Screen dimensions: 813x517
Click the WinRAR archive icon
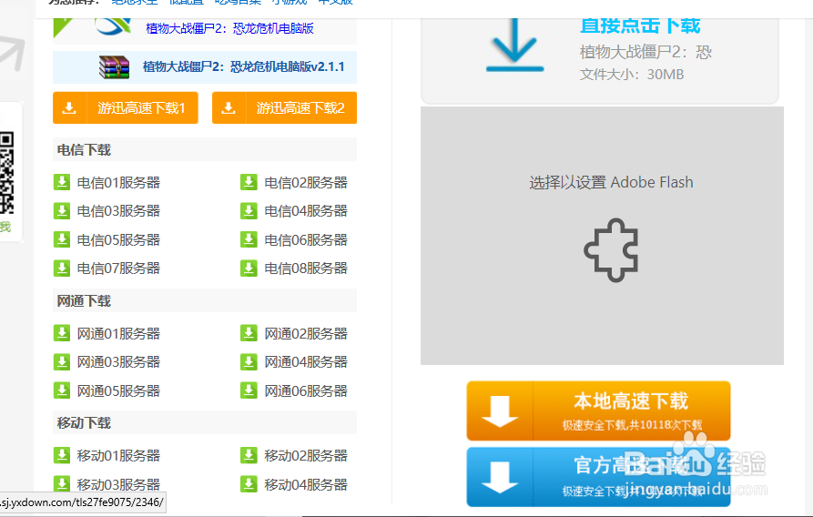pyautogui.click(x=114, y=66)
